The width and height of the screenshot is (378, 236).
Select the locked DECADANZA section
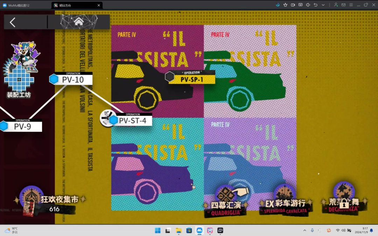click(344, 199)
